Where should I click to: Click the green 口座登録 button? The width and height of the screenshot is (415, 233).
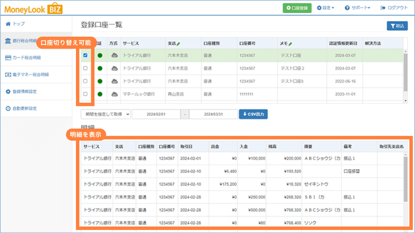click(x=297, y=8)
